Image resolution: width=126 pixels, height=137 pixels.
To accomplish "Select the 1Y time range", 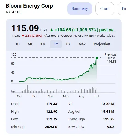I will click(56, 44).
